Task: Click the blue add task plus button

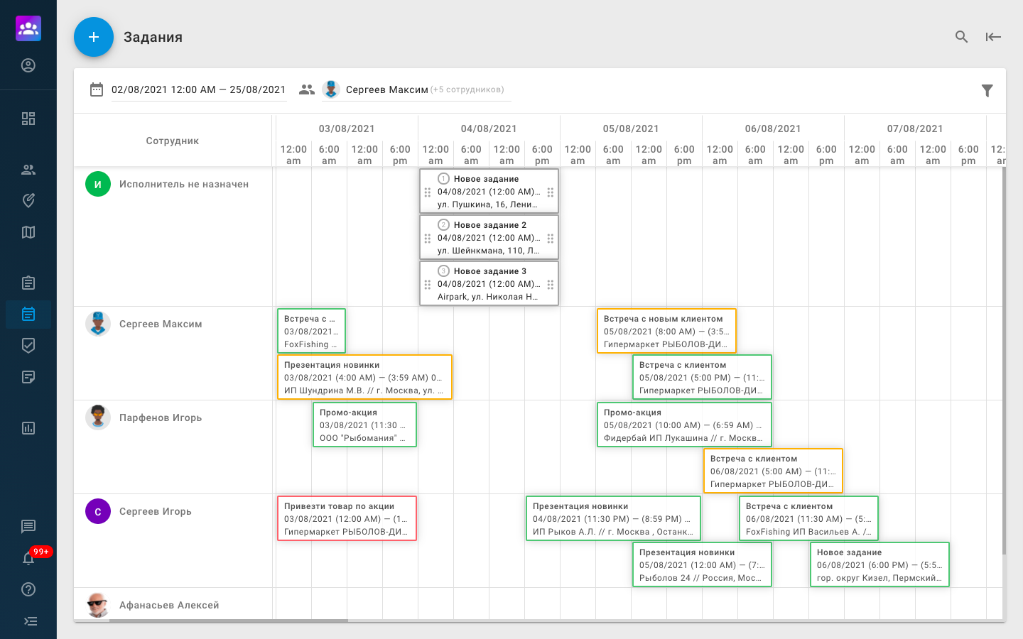Action: click(94, 37)
